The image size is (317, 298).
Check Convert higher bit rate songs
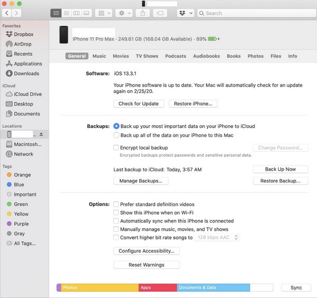(x=116, y=237)
